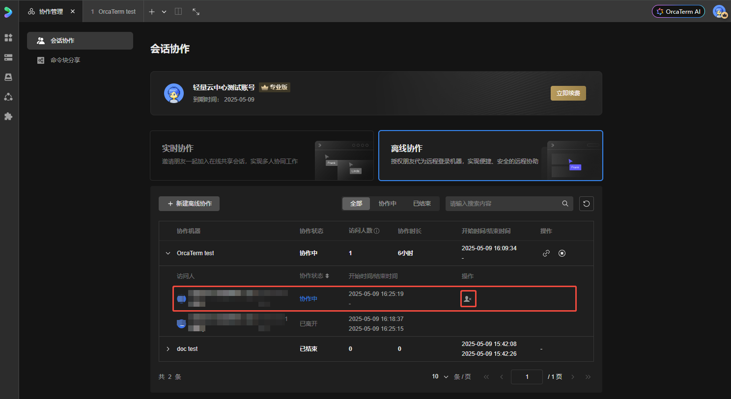731x399 pixels.
Task: Click the 2025-05-09 16:09:34 start time
Action: (489, 248)
